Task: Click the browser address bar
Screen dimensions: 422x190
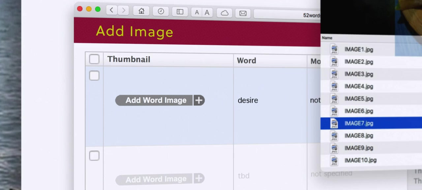Action: tap(287, 15)
